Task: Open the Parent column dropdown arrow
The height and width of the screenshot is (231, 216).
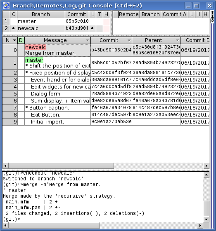Action: point(177,40)
